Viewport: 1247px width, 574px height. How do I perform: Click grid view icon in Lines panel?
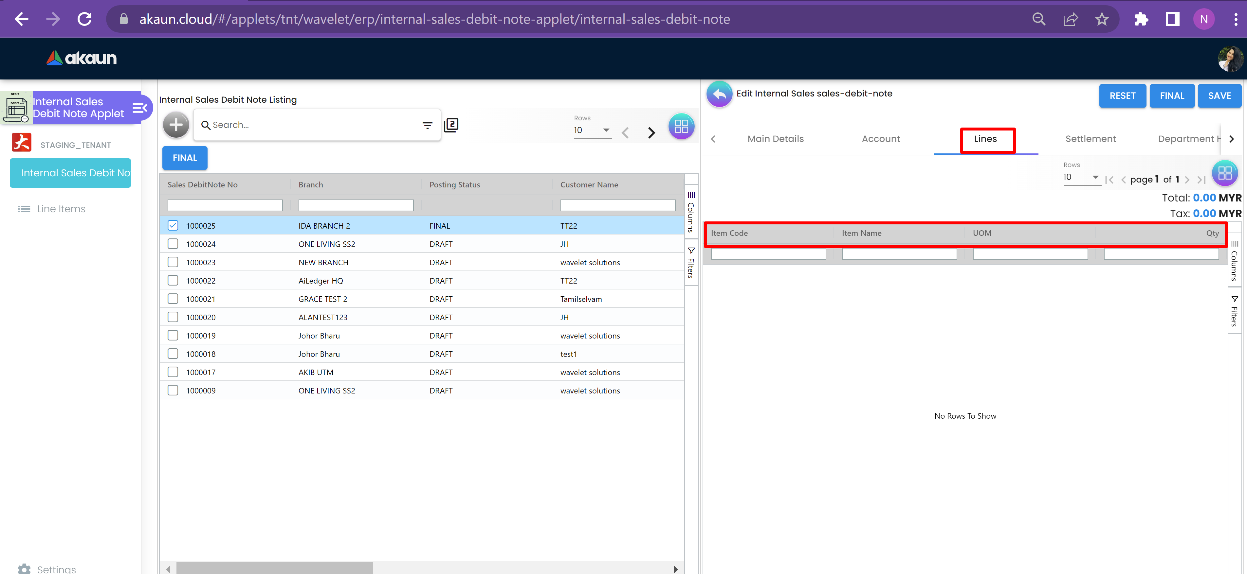coord(1224,173)
